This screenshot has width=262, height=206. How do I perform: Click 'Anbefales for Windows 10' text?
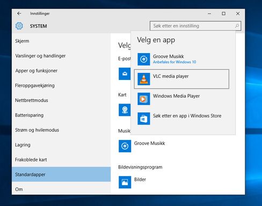[174, 62]
